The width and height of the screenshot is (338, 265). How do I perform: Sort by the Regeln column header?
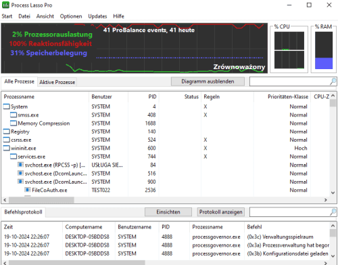point(228,97)
